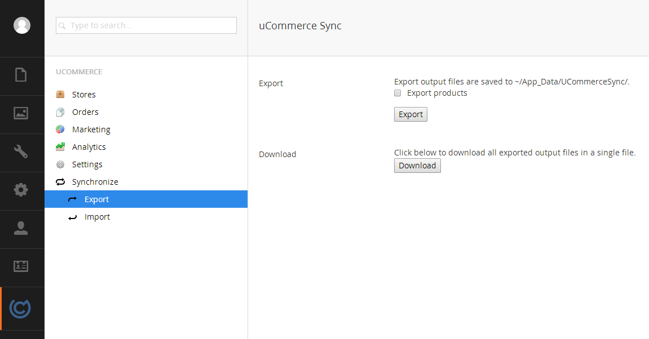The image size is (649, 339).
Task: Collapse the Synchronize tree node
Action: point(95,182)
